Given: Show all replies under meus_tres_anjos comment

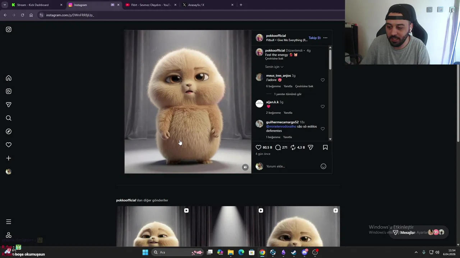Looking at the screenshot, I should click(288, 94).
